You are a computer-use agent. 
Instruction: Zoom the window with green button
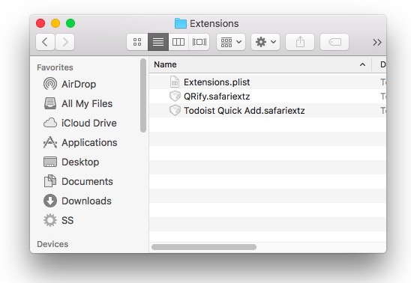tap(70, 23)
